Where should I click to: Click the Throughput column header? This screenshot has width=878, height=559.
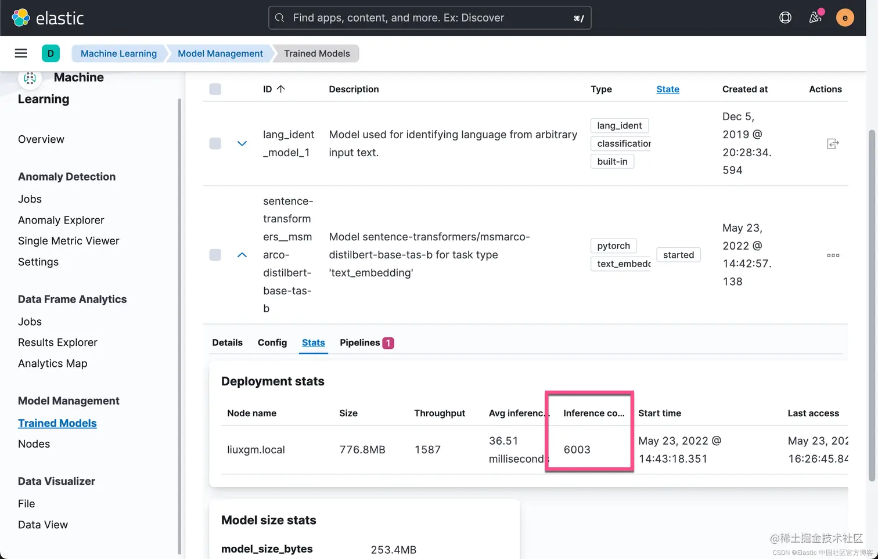(440, 413)
